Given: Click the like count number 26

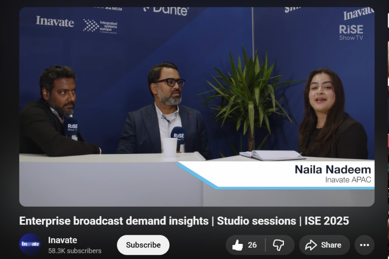Looking at the screenshot, I should point(252,245).
